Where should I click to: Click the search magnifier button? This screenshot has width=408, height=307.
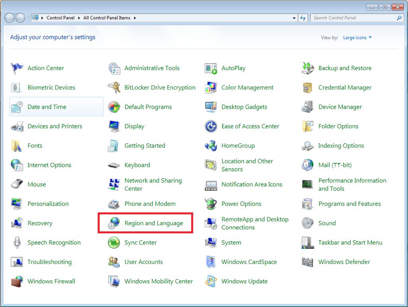pos(399,18)
